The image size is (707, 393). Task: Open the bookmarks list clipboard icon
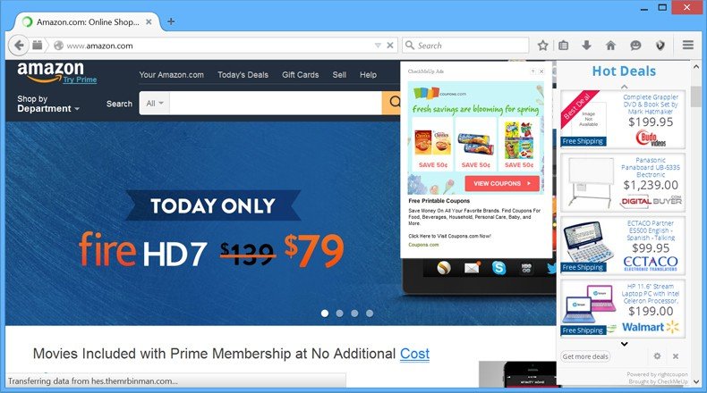pyautogui.click(x=564, y=45)
